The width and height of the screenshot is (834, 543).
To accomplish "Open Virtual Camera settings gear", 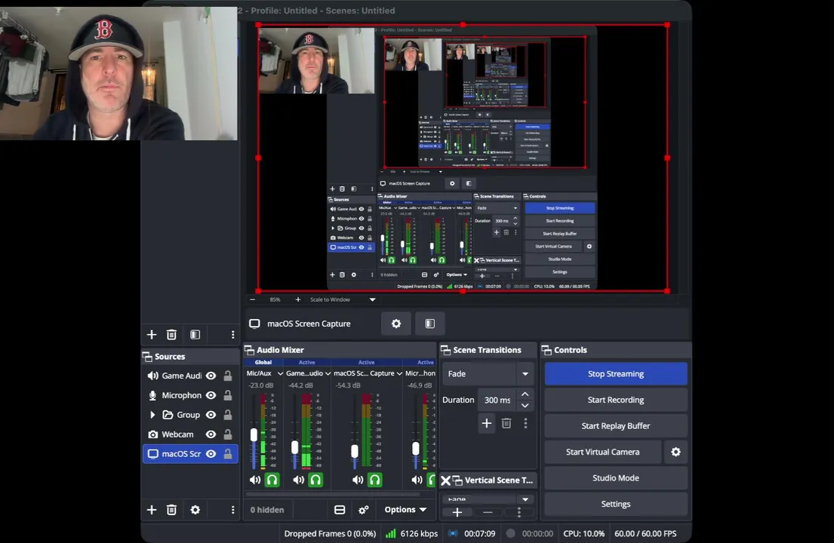I will 676,452.
